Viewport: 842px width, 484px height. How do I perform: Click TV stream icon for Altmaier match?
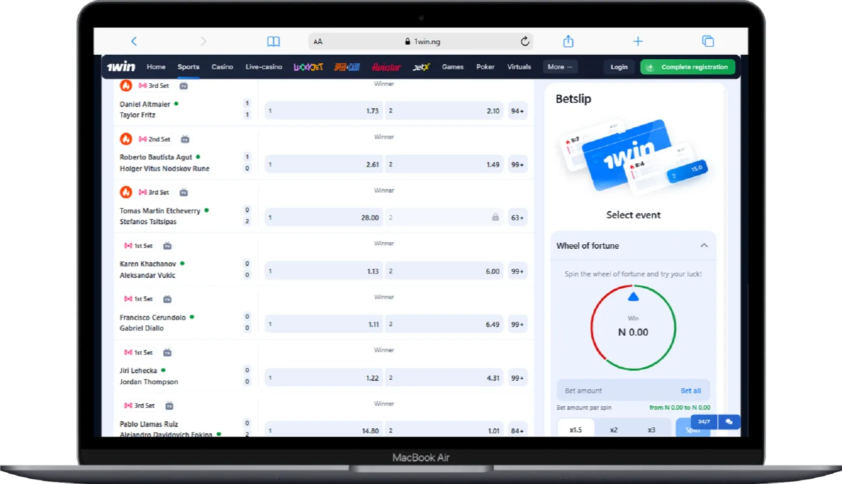[184, 86]
